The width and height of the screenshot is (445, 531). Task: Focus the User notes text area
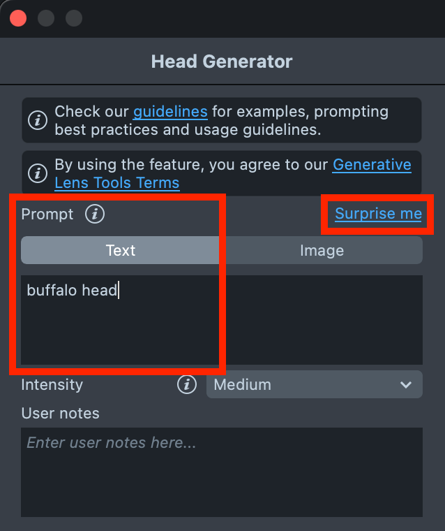click(x=221, y=472)
